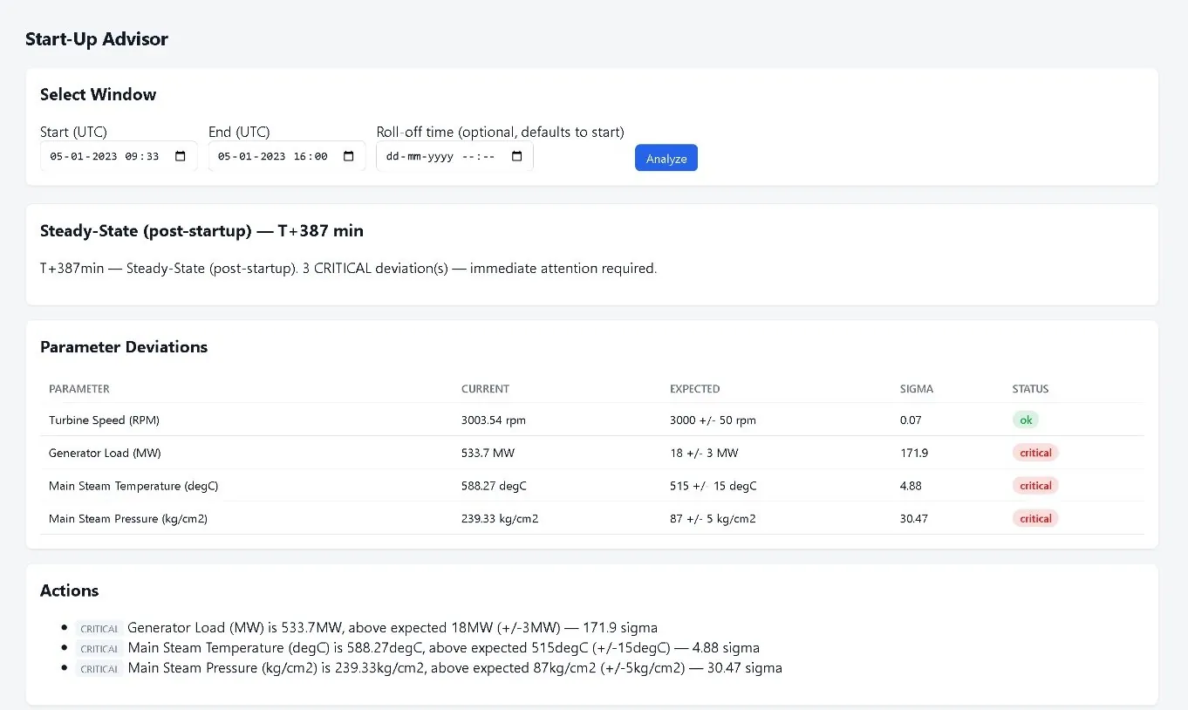Image resolution: width=1188 pixels, height=710 pixels.
Task: Click the ok status badge for Turbine Speed
Action: click(1026, 420)
